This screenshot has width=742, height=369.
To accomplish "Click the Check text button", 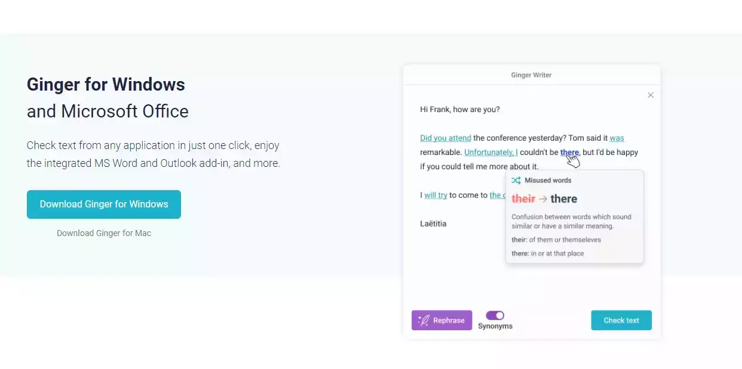I will pyautogui.click(x=621, y=320).
